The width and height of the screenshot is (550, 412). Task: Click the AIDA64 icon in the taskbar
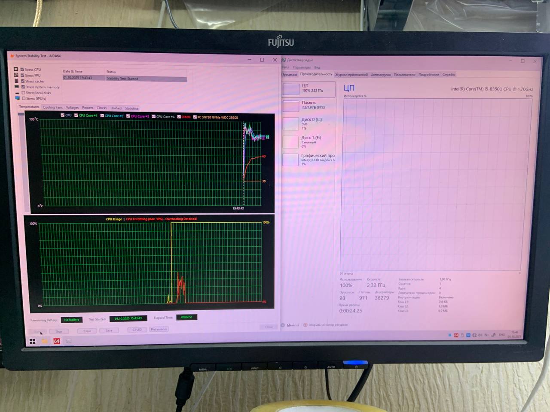click(57, 341)
